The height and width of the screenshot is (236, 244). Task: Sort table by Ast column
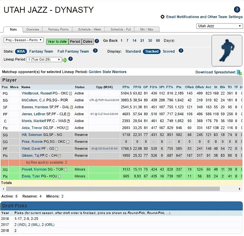point(208,87)
